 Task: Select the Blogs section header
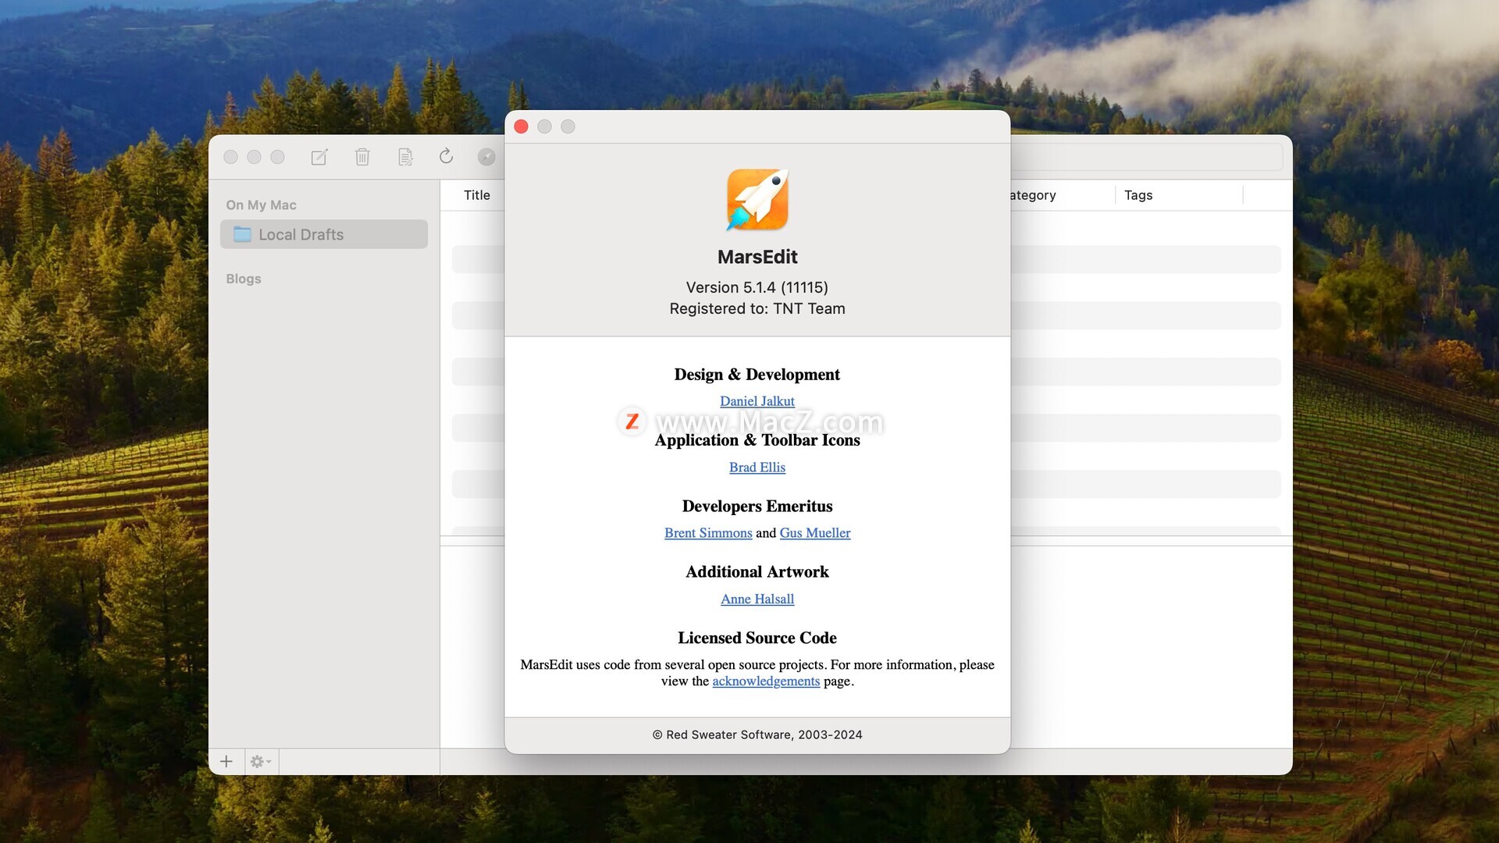tap(243, 278)
